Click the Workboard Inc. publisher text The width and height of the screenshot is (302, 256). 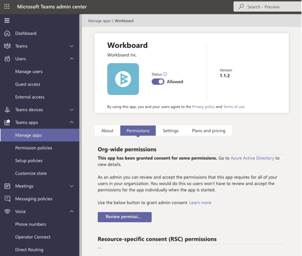click(122, 55)
